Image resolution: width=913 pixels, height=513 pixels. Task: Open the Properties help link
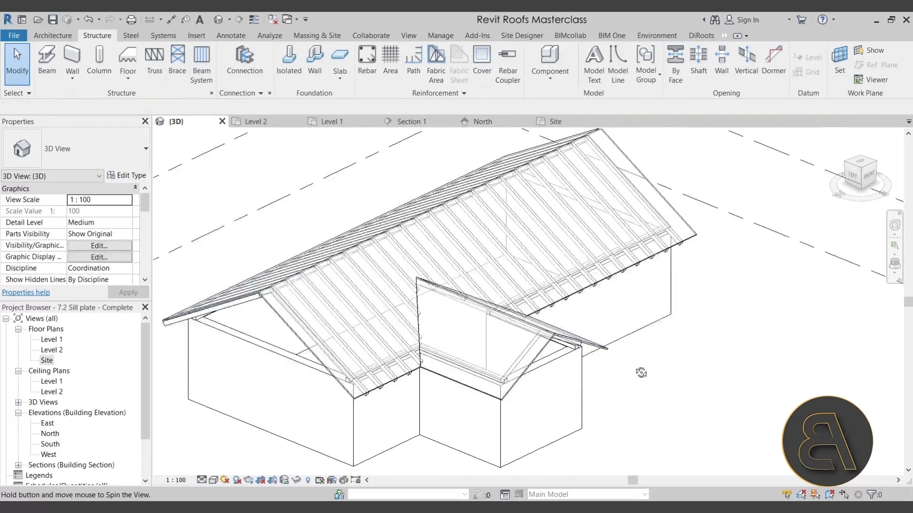tap(26, 292)
